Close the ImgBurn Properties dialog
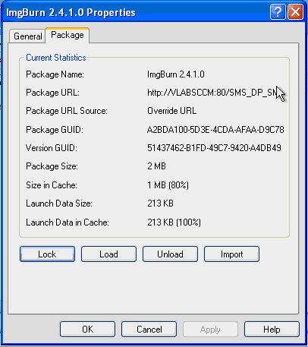Screen dimensions: 308x347 295,11
